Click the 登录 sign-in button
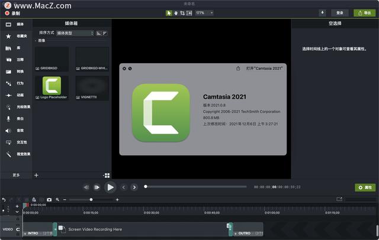Viewport: 379px width, 240px height. pos(339,13)
